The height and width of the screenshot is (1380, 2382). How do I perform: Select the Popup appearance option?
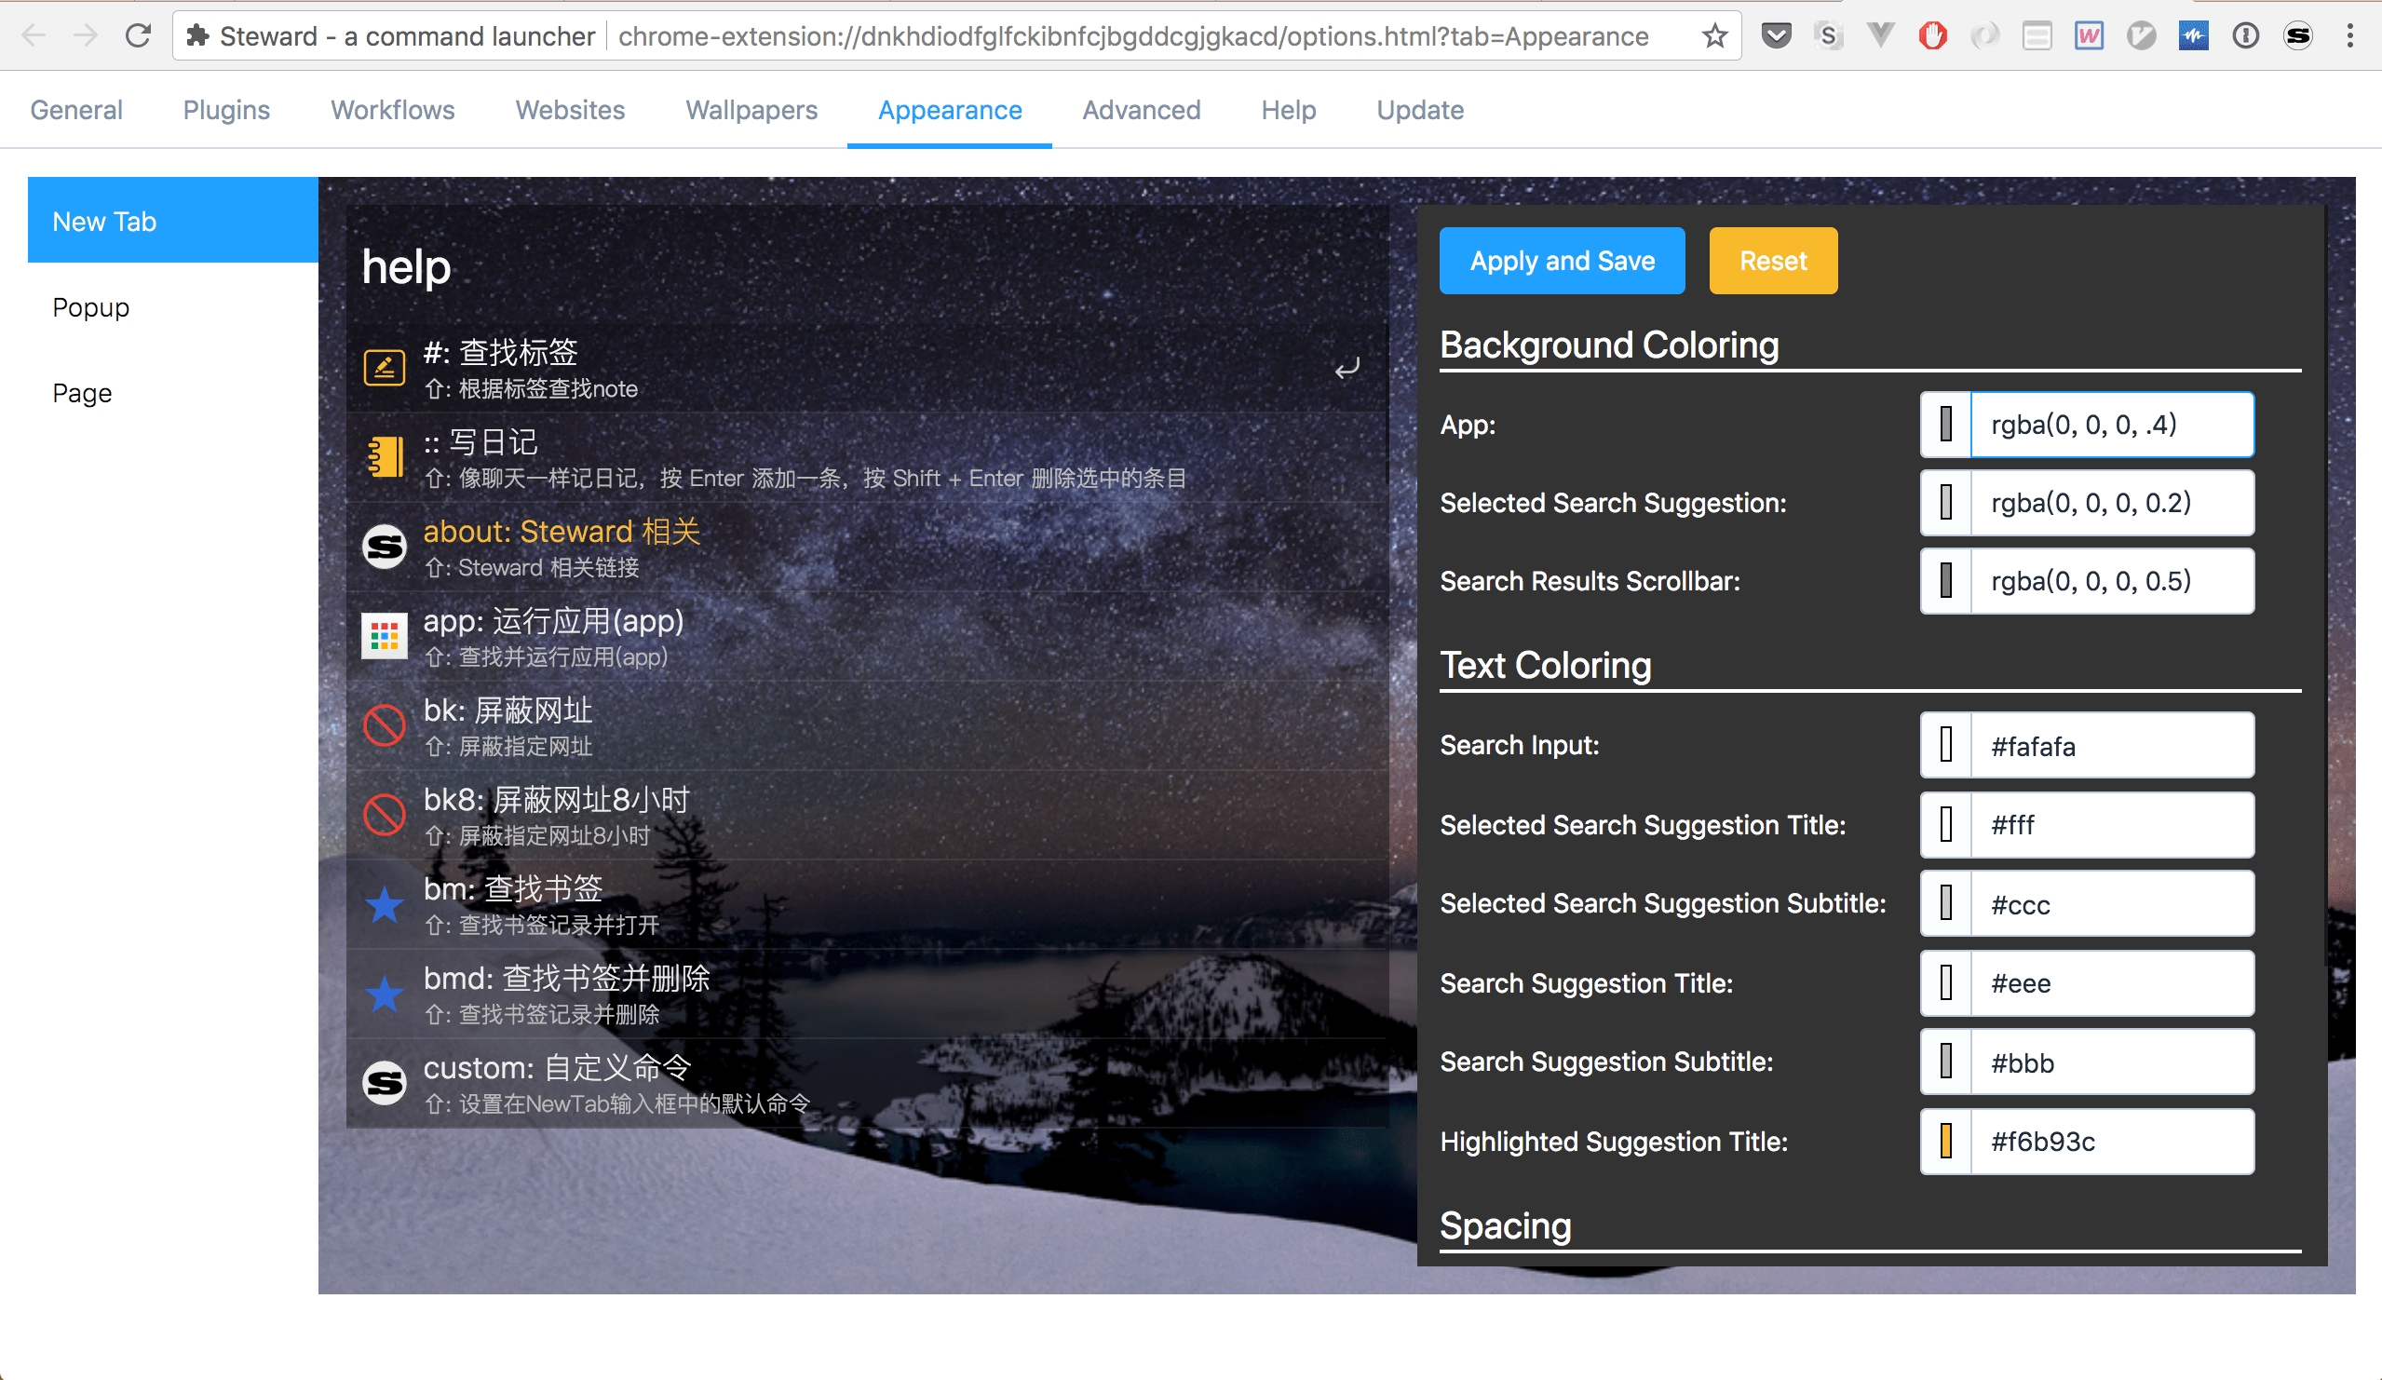(x=92, y=307)
